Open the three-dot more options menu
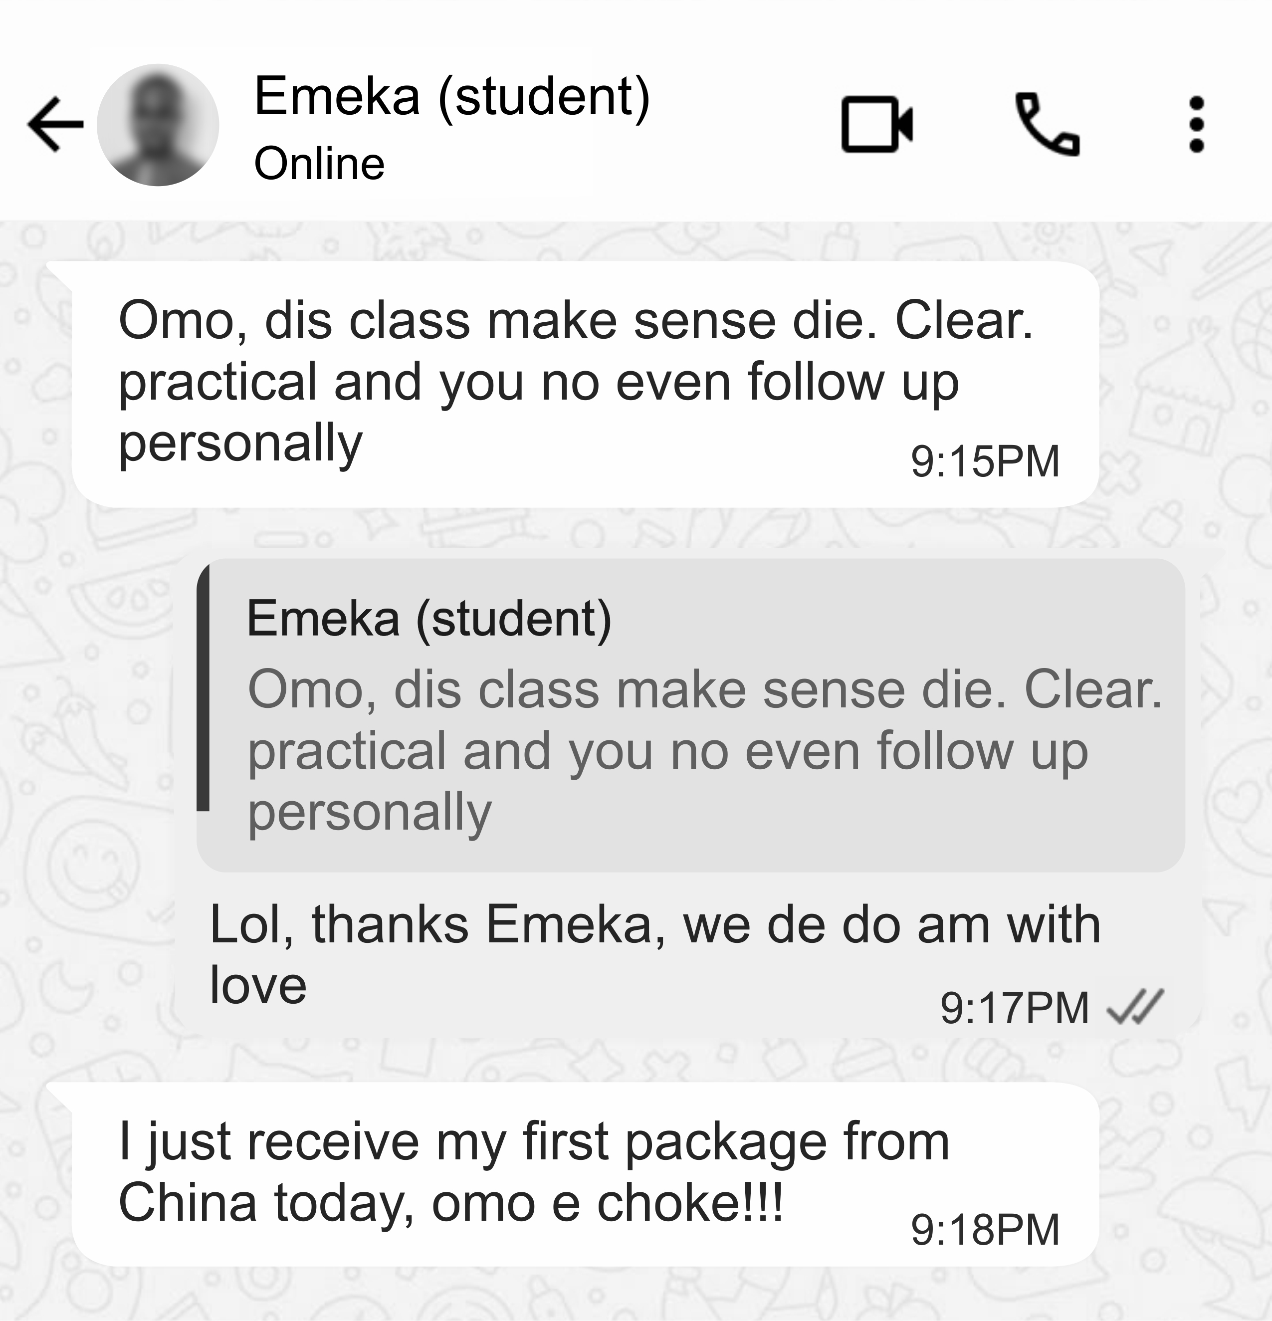1272x1321 pixels. pos(1197,125)
